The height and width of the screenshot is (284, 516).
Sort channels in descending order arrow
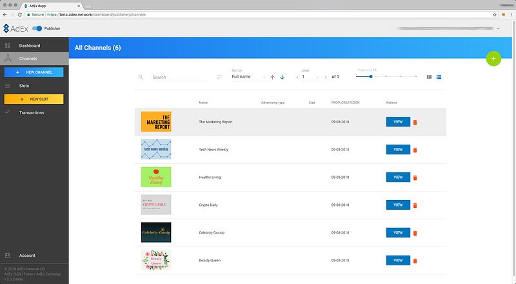282,77
